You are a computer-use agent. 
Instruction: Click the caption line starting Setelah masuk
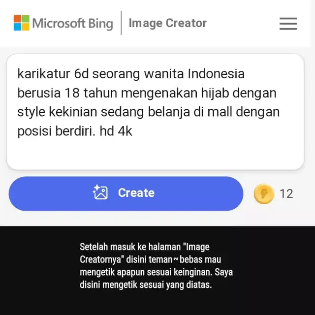(144, 247)
